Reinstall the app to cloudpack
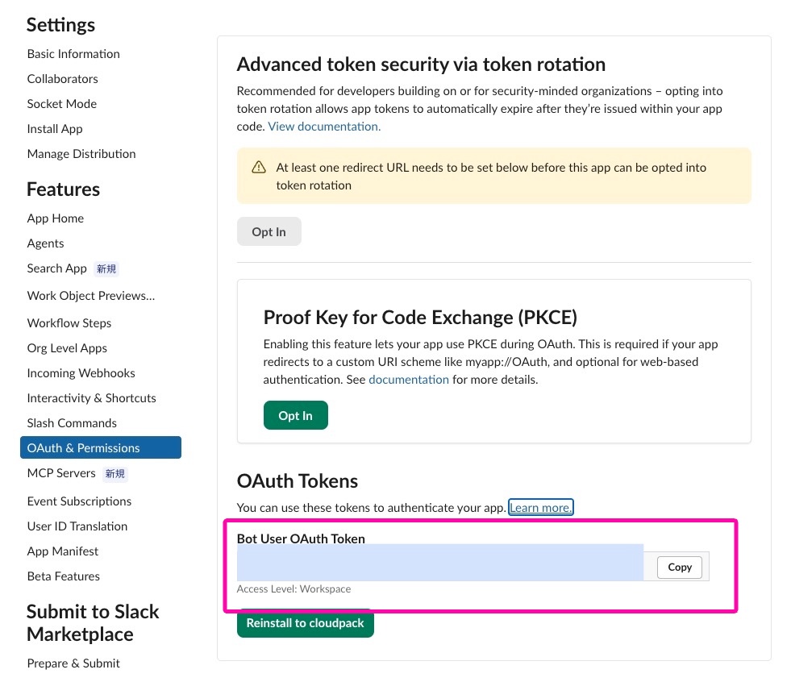 306,623
